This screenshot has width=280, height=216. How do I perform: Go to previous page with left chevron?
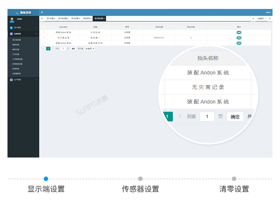44,49
